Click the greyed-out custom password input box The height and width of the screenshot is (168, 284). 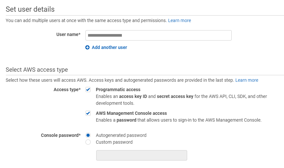pyautogui.click(x=141, y=155)
